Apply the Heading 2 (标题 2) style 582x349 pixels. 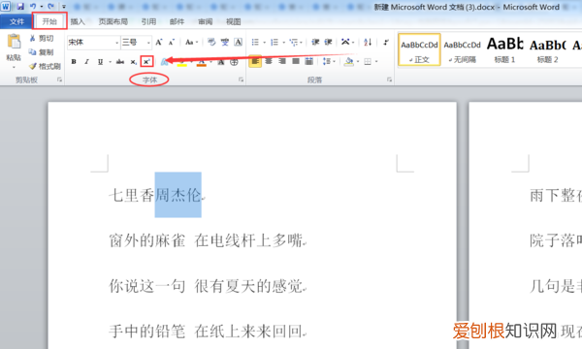tap(547, 49)
